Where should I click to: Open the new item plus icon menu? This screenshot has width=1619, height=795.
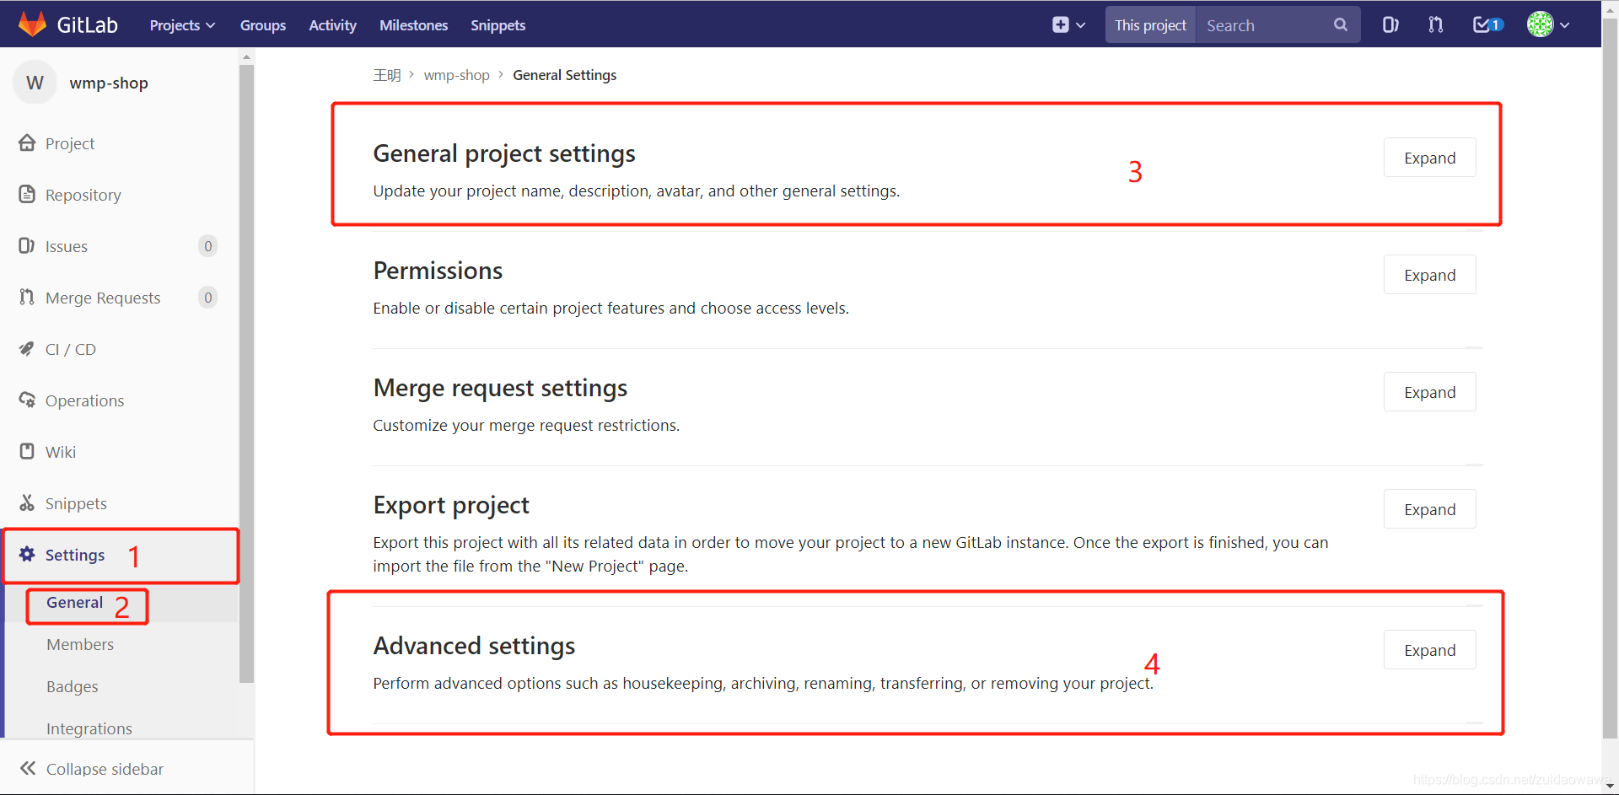(x=1060, y=25)
